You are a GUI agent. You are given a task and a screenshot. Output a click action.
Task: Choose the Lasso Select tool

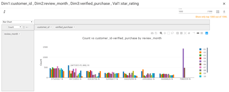(x=172, y=33)
